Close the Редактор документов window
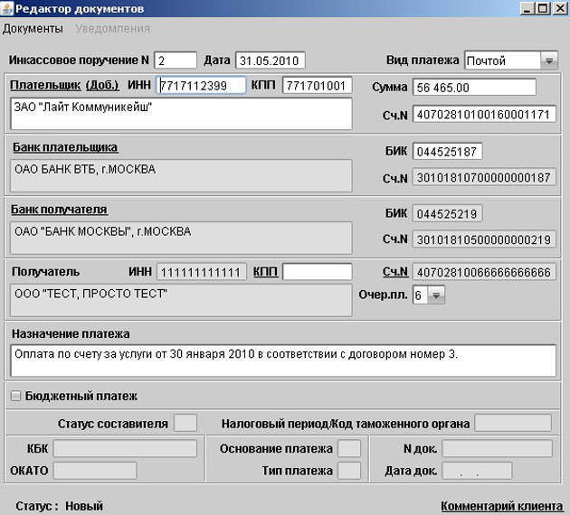The height and width of the screenshot is (515, 570). click(x=560, y=8)
